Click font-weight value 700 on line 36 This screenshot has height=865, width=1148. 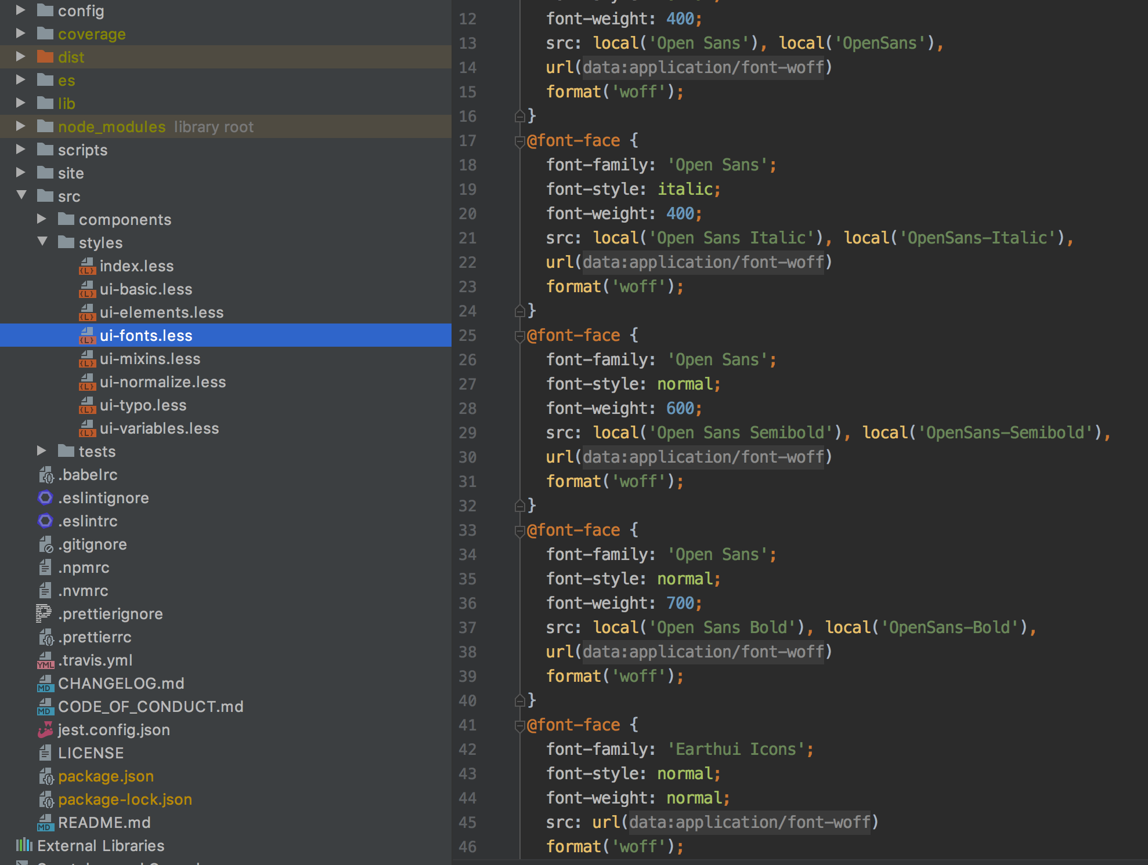(x=680, y=603)
